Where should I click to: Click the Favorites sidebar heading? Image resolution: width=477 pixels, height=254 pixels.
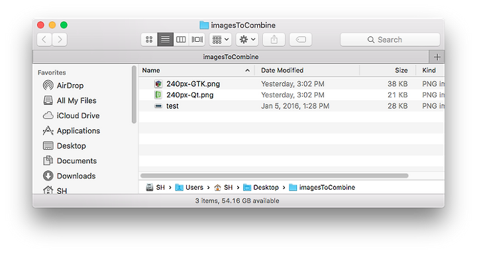pos(52,72)
